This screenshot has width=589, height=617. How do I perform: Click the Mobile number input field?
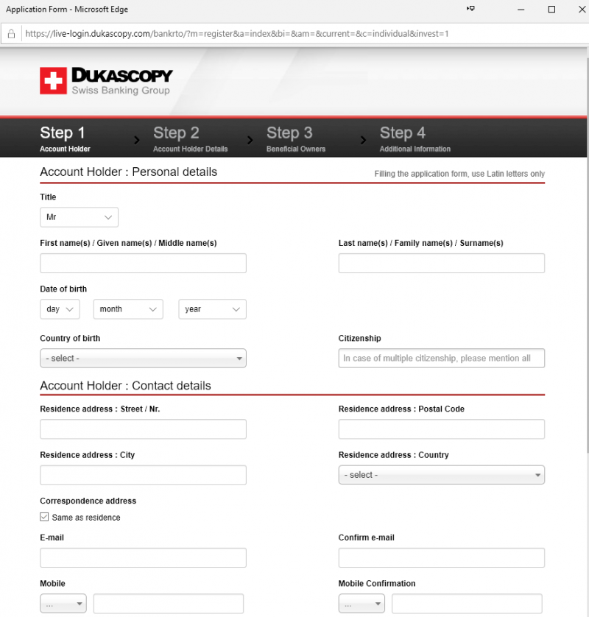click(169, 604)
